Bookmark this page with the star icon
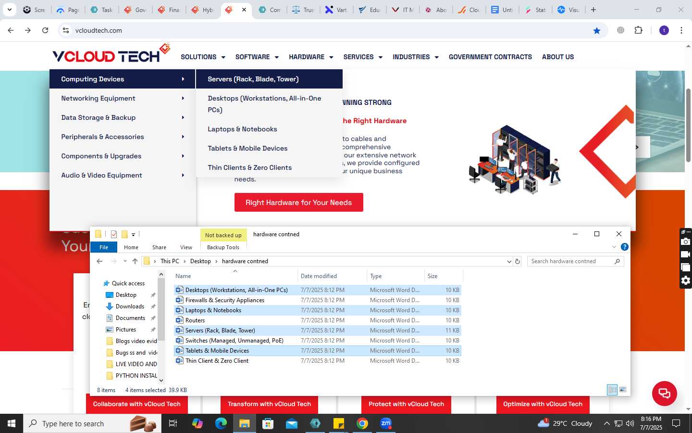Viewport: 692px width, 433px height. pyautogui.click(x=597, y=30)
